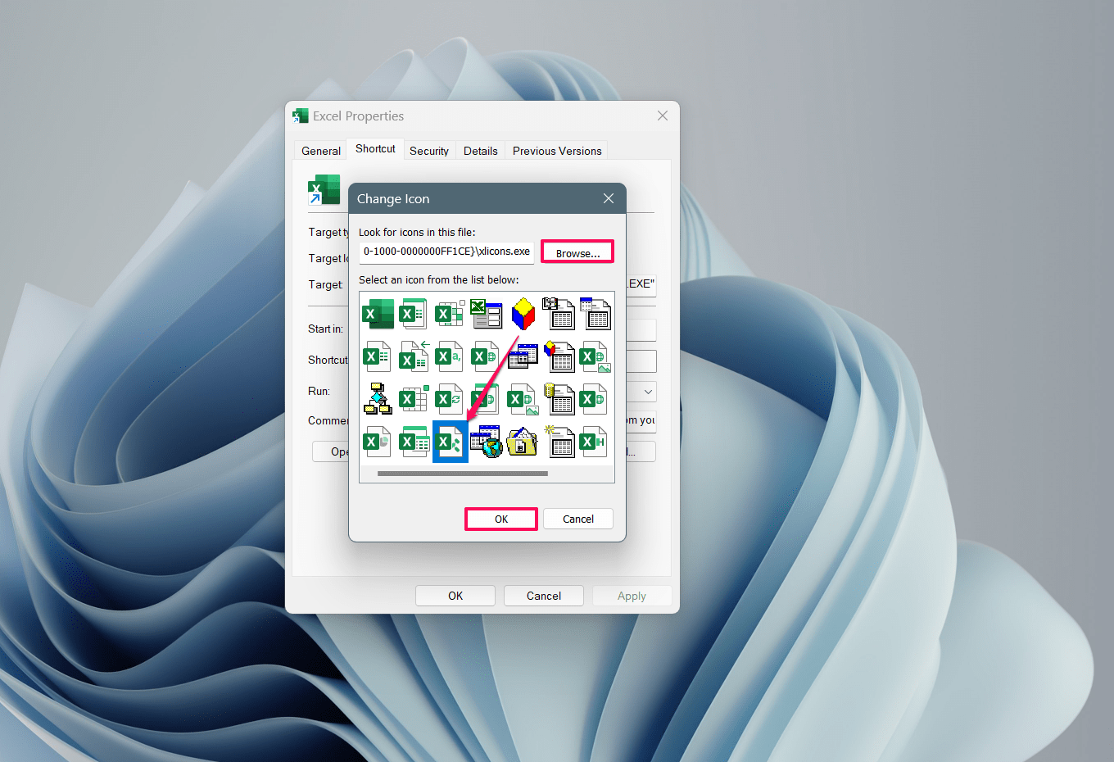Viewport: 1114px width, 762px height.
Task: Click the icon file path field
Action: [x=446, y=252]
